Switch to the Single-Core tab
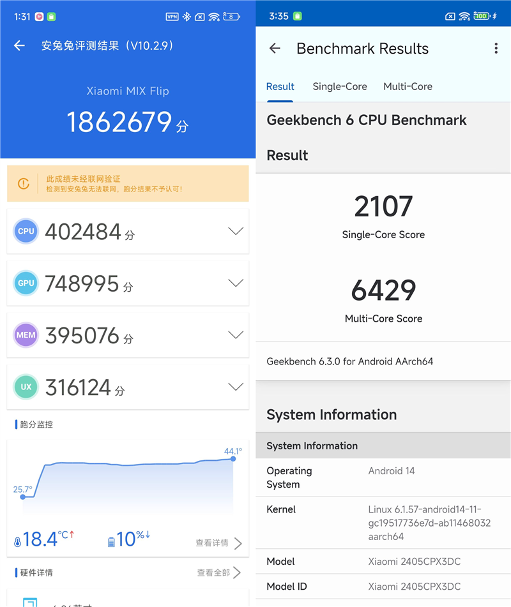 (x=340, y=87)
